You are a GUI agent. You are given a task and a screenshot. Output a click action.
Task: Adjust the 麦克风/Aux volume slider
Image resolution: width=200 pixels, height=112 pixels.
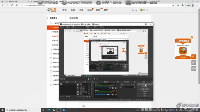pyautogui.click(x=103, y=88)
